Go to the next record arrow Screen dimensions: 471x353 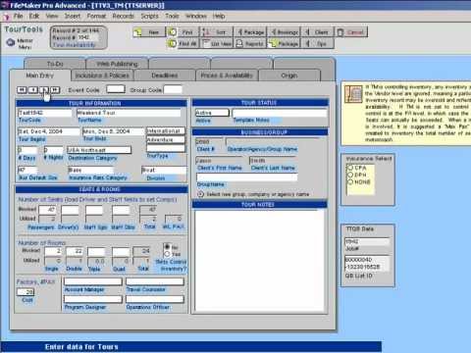(44, 89)
